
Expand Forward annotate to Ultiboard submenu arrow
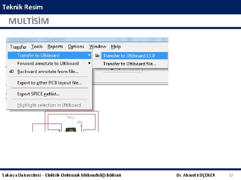pyautogui.click(x=89, y=63)
